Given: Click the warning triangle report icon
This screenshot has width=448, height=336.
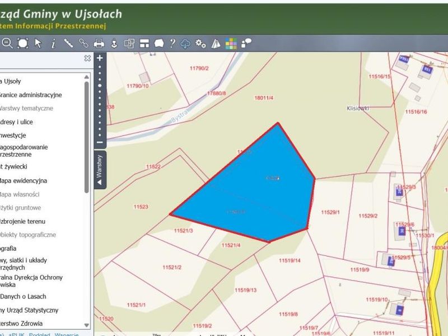Looking at the screenshot, I should point(216,44).
